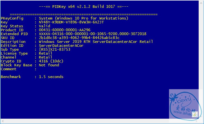204x124 pixels.
Task: Click the PKeyConfig System value text
Action: click(x=84, y=18)
